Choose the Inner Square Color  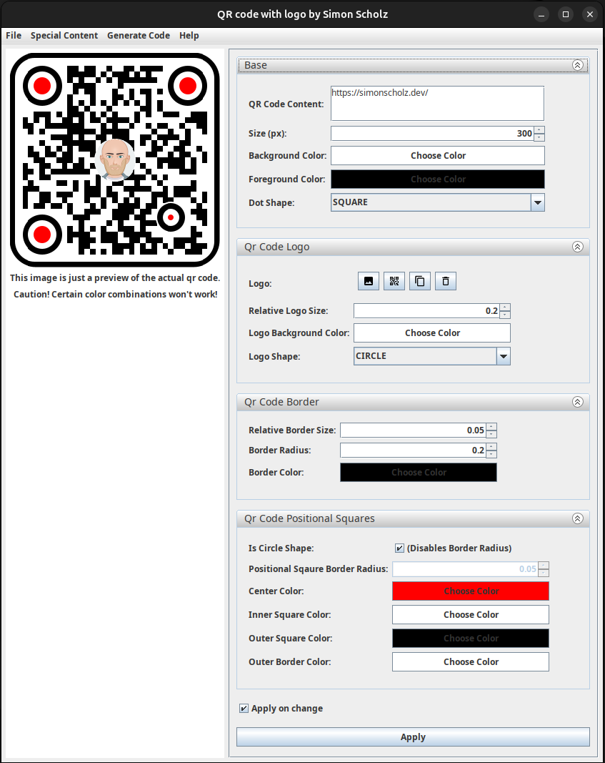coord(471,614)
